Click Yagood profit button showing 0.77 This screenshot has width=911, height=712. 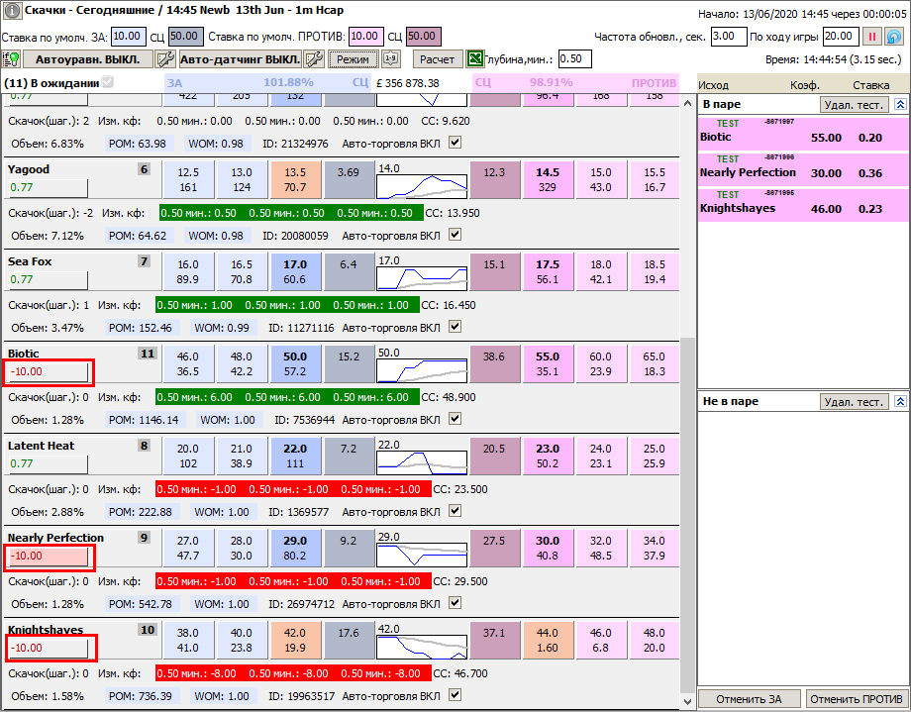(x=48, y=188)
